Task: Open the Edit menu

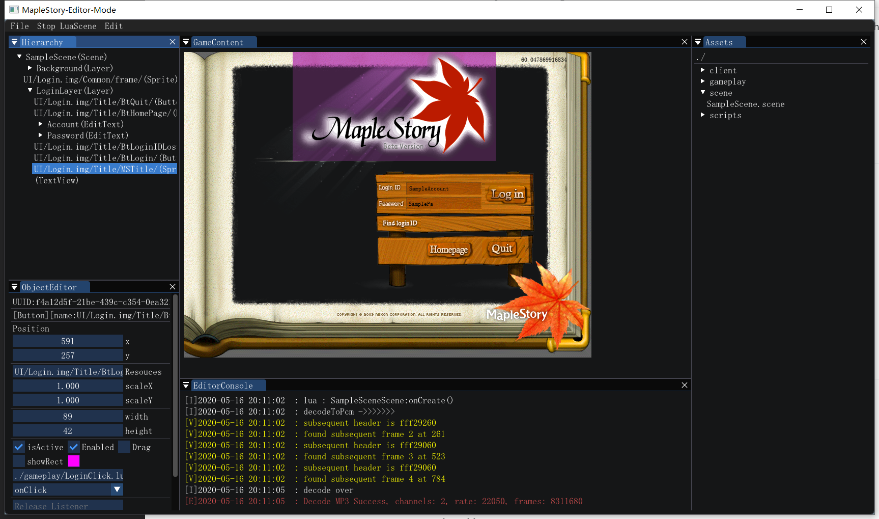Action: click(114, 26)
